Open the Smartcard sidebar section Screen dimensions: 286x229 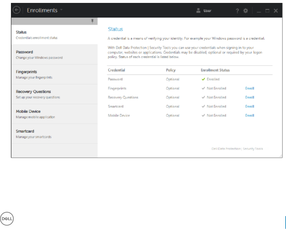click(x=54, y=134)
